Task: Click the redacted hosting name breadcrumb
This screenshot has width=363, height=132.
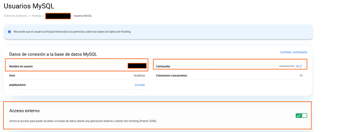Action: (58, 16)
